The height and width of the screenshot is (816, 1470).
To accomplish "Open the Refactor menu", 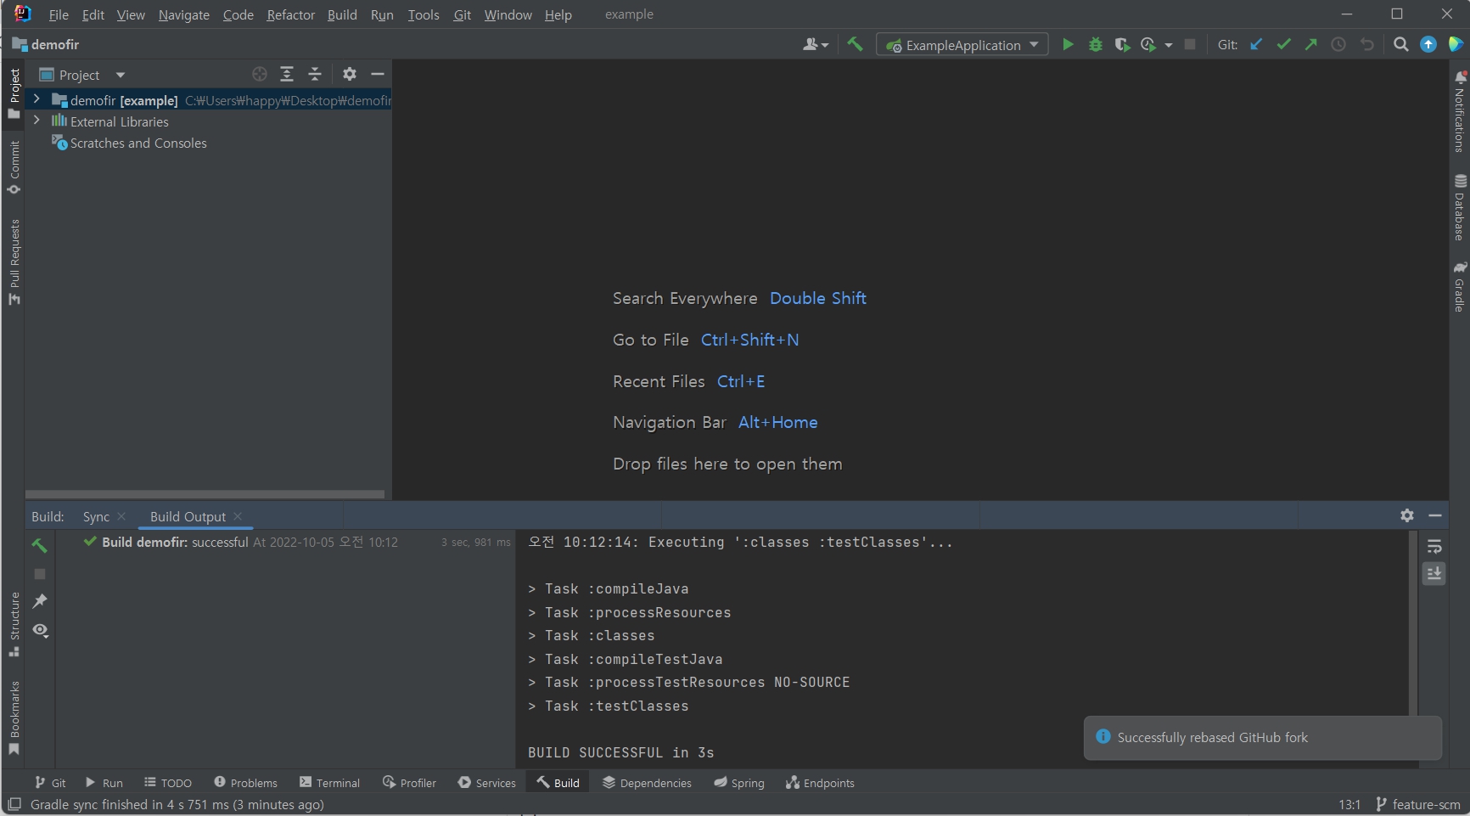I will point(290,14).
